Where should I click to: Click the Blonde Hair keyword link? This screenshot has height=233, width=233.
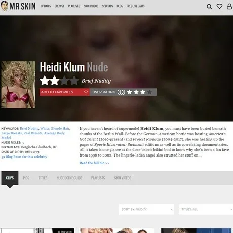(x=60, y=128)
